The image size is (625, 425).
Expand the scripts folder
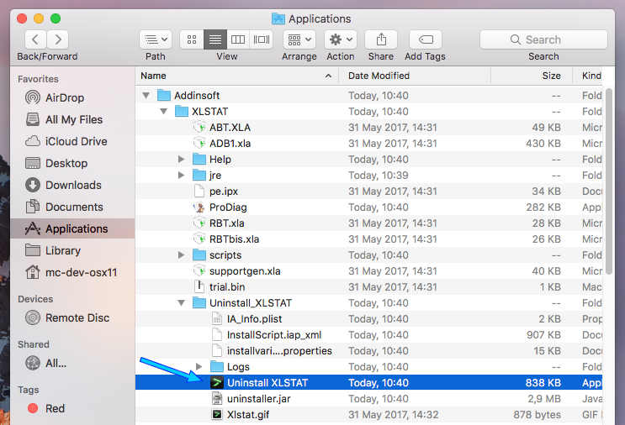(x=181, y=255)
